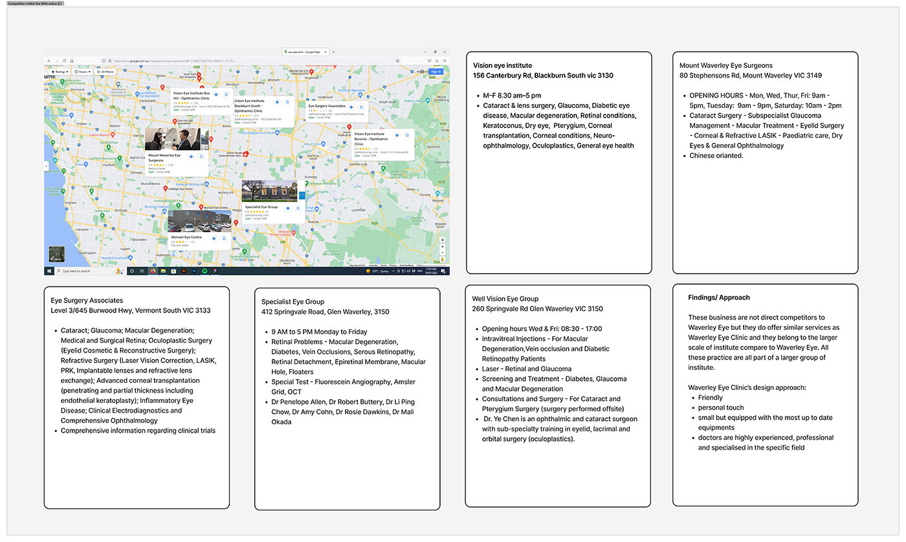Viewport: 906px width, 542px height.
Task: Open Spotify from the taskbar
Action: pyautogui.click(x=204, y=271)
